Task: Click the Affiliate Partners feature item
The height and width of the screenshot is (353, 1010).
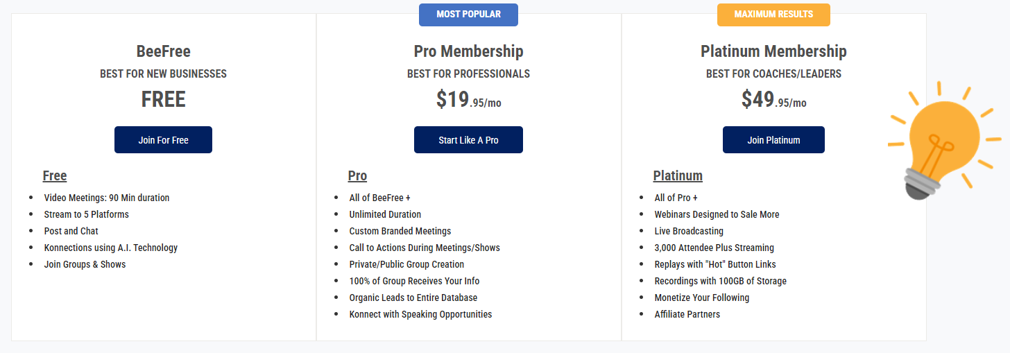Action: tap(687, 314)
